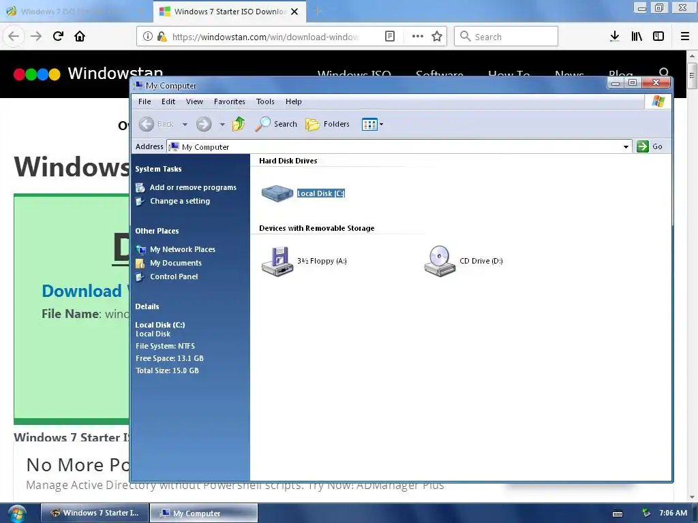This screenshot has height=523, width=698.
Task: Select the Local Disk (C:) drive icon
Action: click(277, 193)
